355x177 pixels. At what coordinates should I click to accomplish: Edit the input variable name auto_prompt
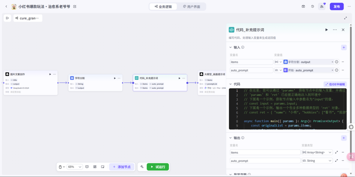pos(251,70)
